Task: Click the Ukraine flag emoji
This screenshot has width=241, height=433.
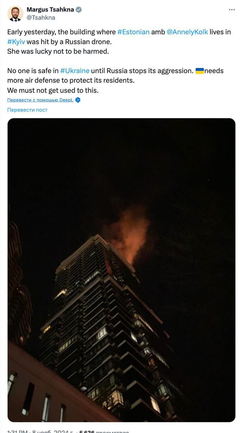Action: tap(200, 71)
